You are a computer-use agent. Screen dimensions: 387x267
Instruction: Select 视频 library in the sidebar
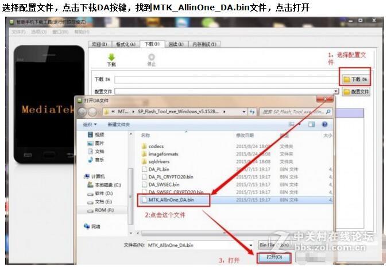(x=96, y=134)
